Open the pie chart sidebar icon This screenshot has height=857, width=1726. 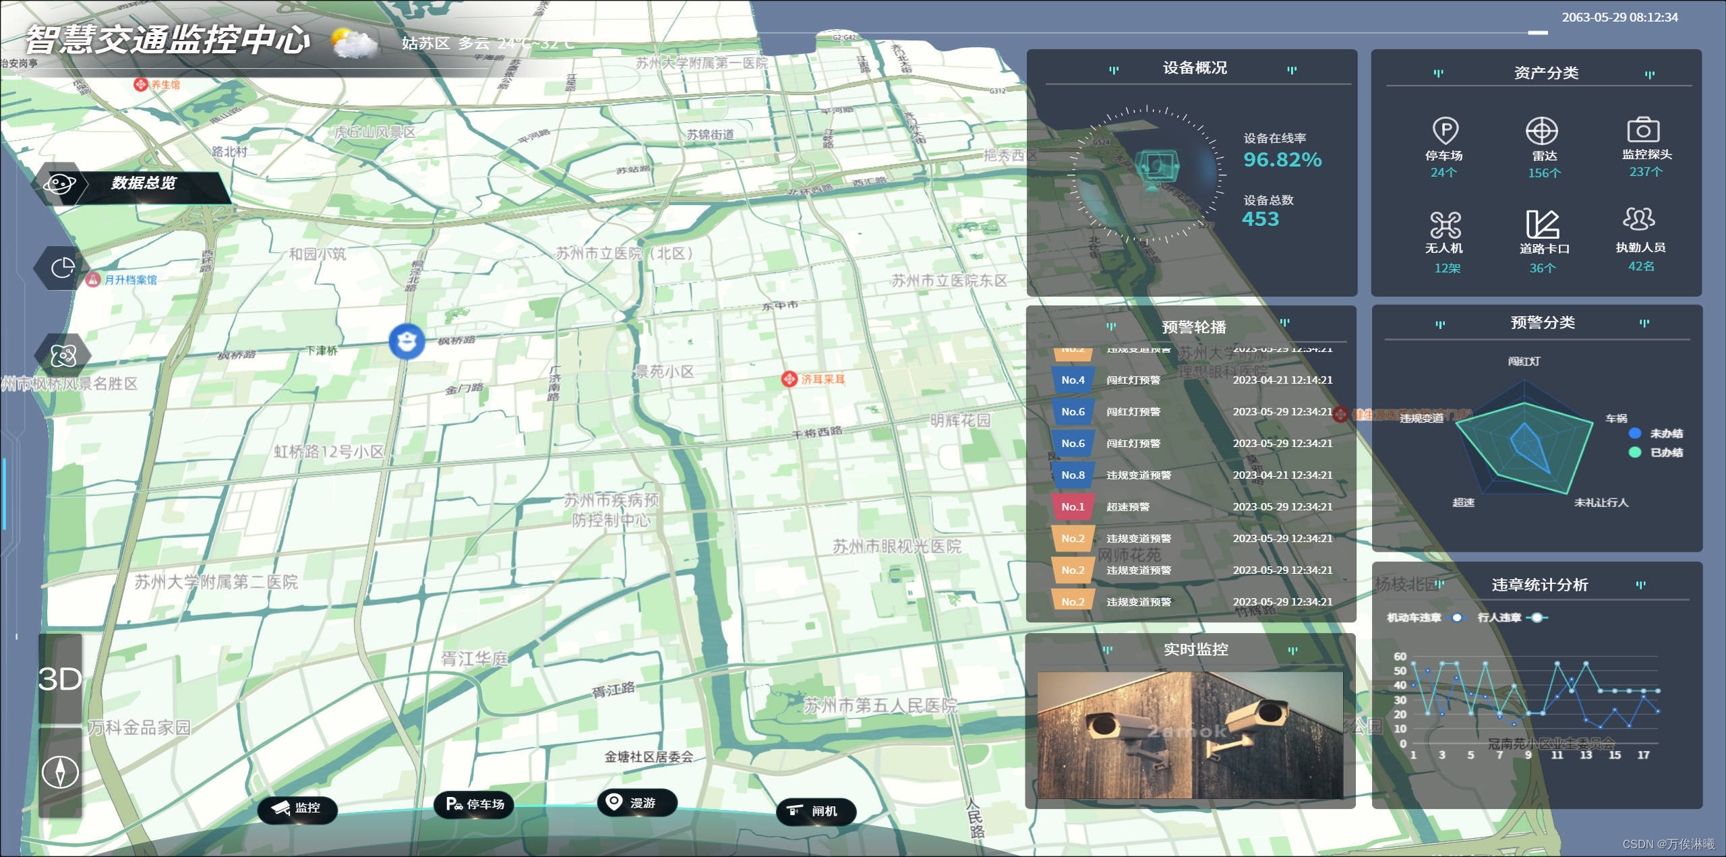63,268
